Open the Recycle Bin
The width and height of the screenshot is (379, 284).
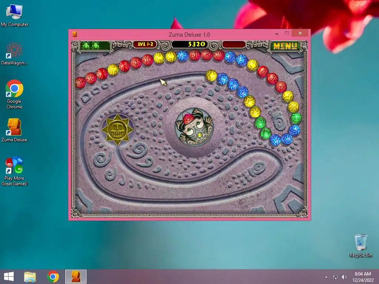[x=360, y=246]
